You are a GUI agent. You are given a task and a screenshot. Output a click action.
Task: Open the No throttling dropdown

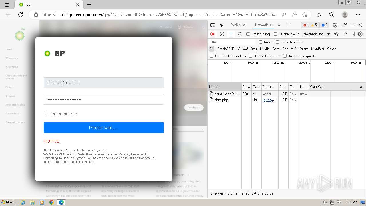(317, 34)
